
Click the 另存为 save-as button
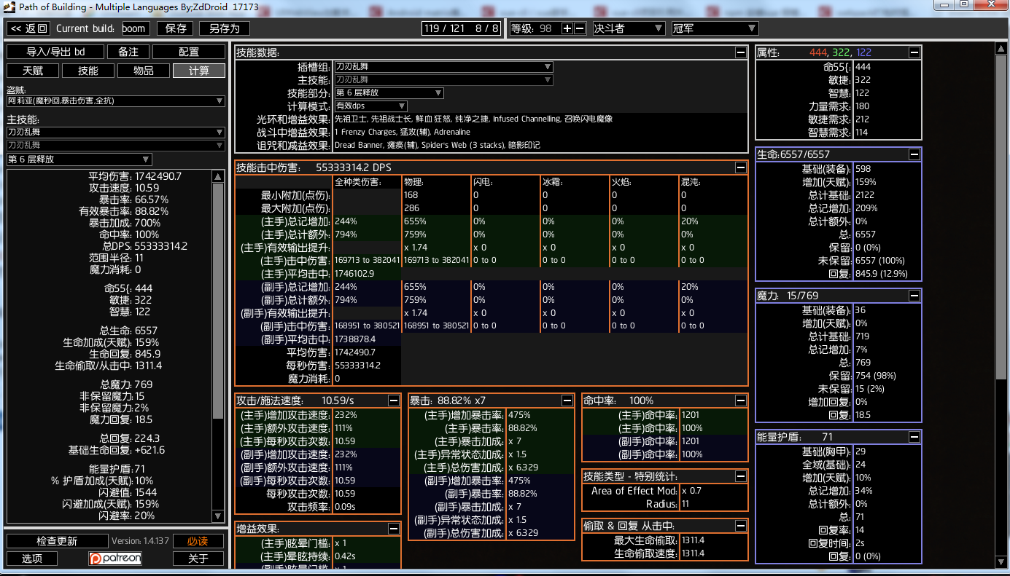(x=224, y=28)
